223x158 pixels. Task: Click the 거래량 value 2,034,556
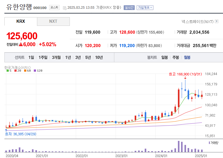[x=199, y=32]
